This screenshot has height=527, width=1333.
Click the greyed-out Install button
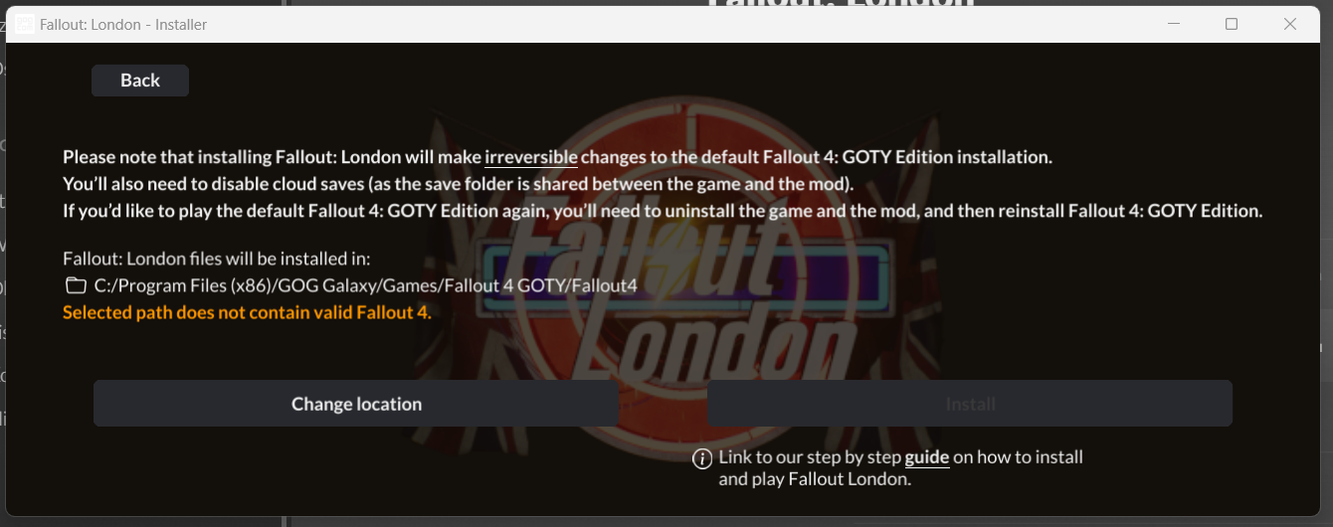(x=970, y=404)
